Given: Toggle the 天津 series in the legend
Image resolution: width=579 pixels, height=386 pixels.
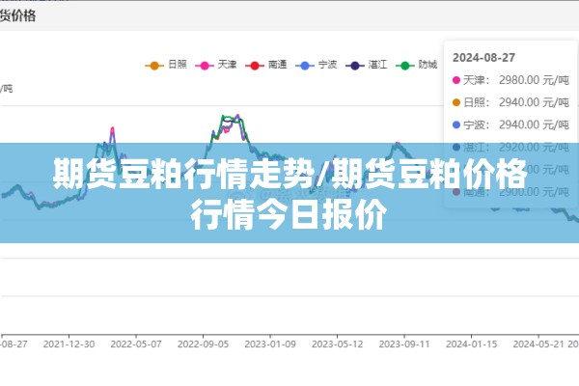Looking at the screenshot, I should [x=216, y=65].
